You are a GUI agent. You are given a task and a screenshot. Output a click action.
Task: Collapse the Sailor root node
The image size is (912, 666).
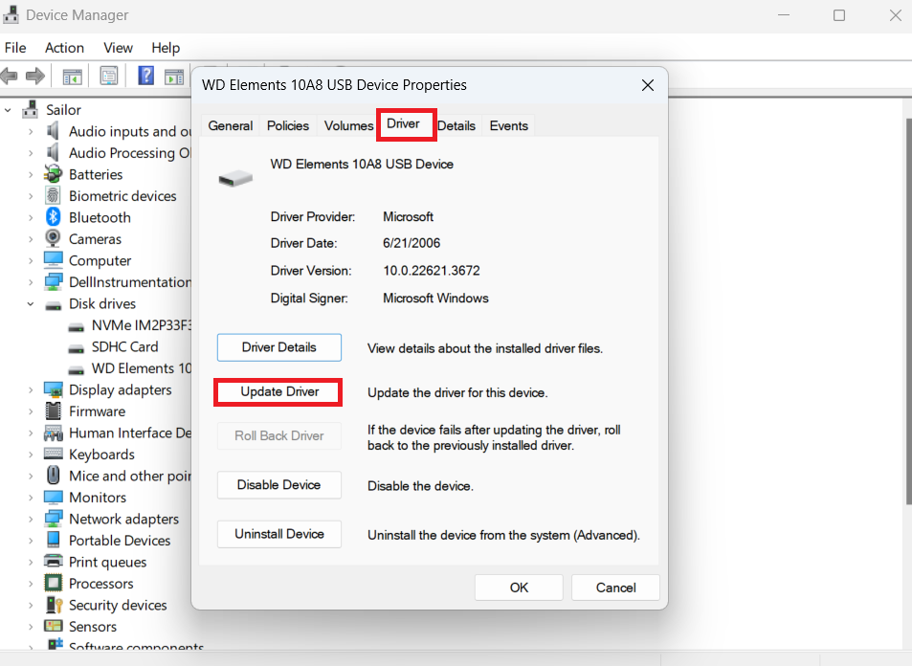pyautogui.click(x=9, y=110)
